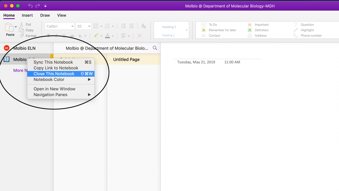Toggle Bold formatting

[x=49, y=36]
